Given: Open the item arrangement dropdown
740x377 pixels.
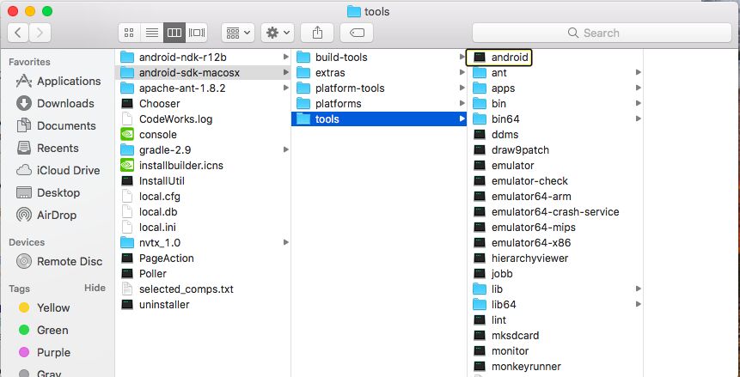Looking at the screenshot, I should click(238, 33).
